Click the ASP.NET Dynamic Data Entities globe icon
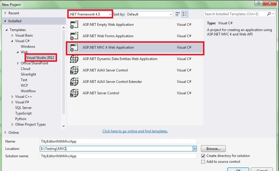The image size is (279, 171). pyautogui.click(x=74, y=59)
